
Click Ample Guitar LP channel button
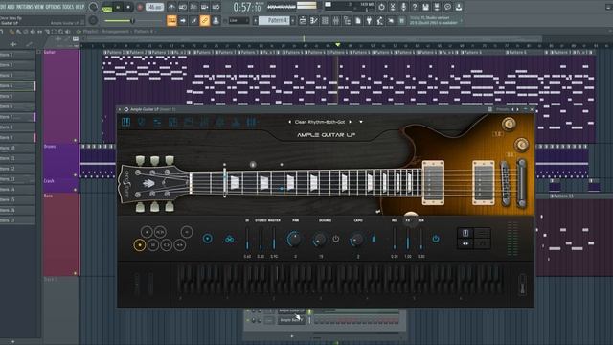click(x=291, y=310)
